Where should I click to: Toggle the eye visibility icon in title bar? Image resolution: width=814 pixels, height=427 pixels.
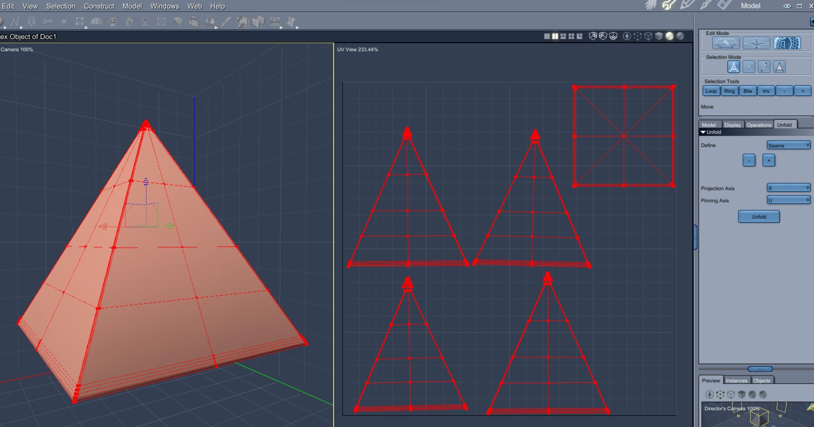point(787,6)
